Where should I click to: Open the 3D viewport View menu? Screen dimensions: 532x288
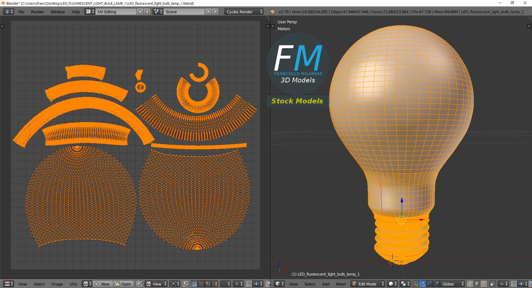[x=293, y=284]
